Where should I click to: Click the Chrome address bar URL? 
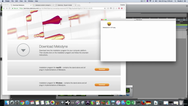(56, 8)
